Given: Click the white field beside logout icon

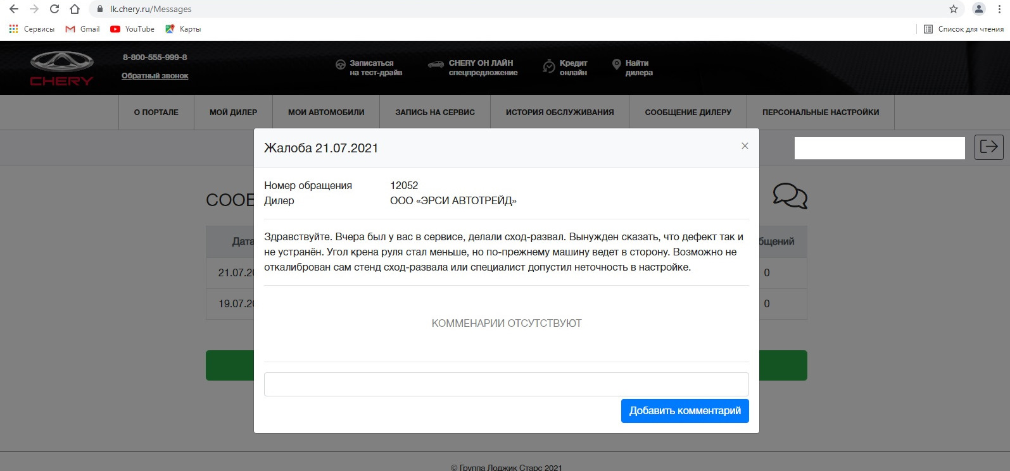Looking at the screenshot, I should tap(880, 148).
